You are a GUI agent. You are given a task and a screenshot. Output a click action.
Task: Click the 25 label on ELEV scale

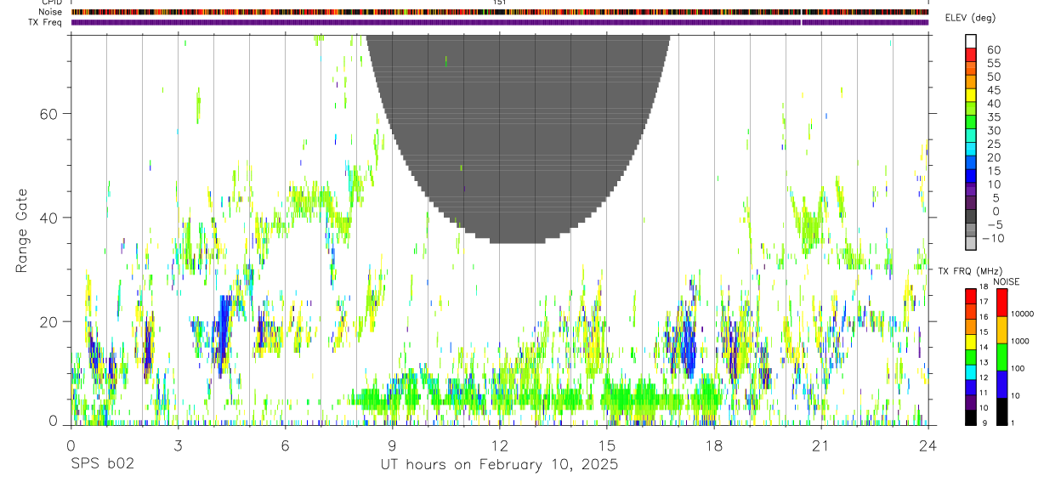coord(992,145)
